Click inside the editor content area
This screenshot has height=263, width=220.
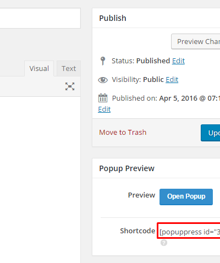point(40,180)
